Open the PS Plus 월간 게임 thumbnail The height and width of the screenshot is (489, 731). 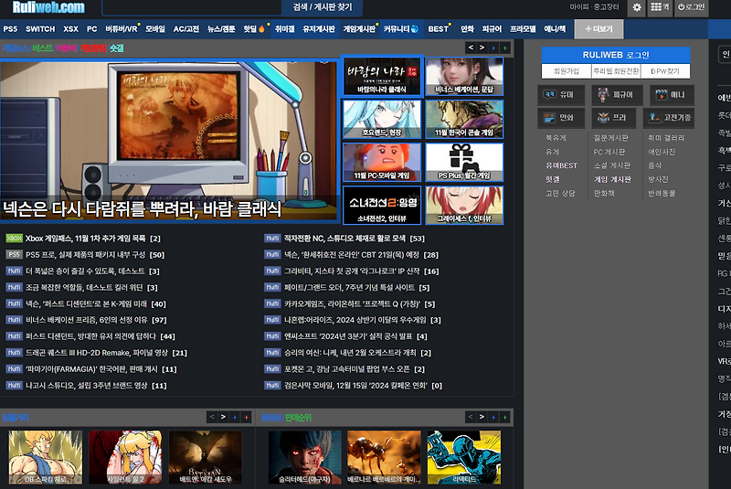pos(464,162)
